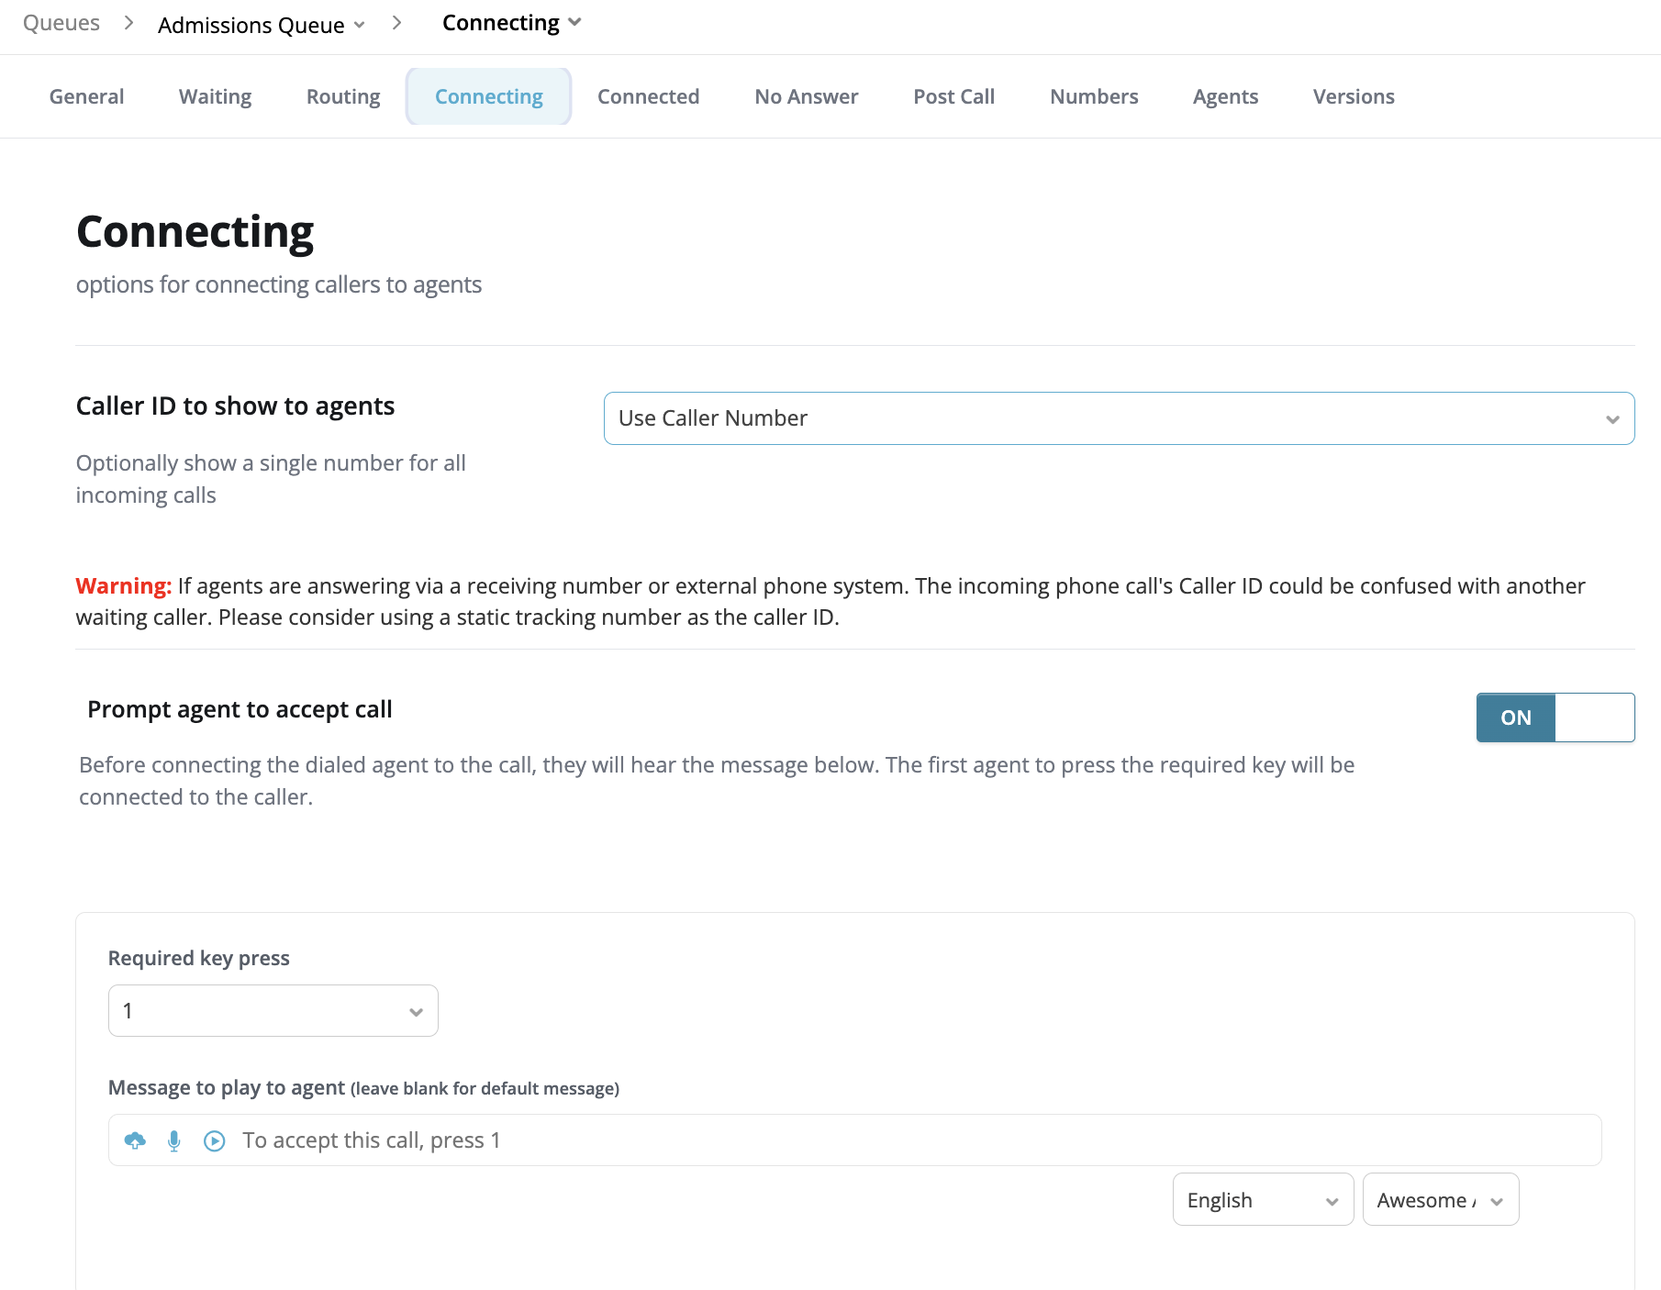Toggle Prompt agent to accept call switch

click(x=1555, y=717)
